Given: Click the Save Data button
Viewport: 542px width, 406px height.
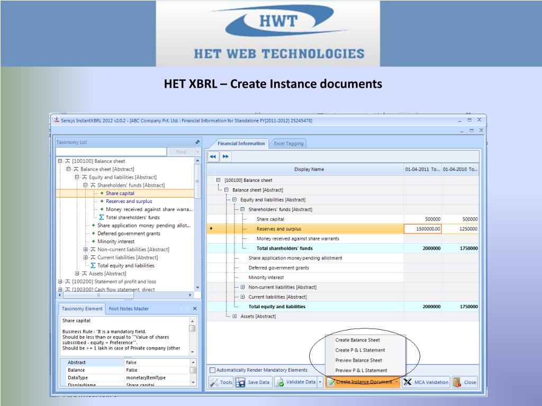Looking at the screenshot, I should 252,382.
